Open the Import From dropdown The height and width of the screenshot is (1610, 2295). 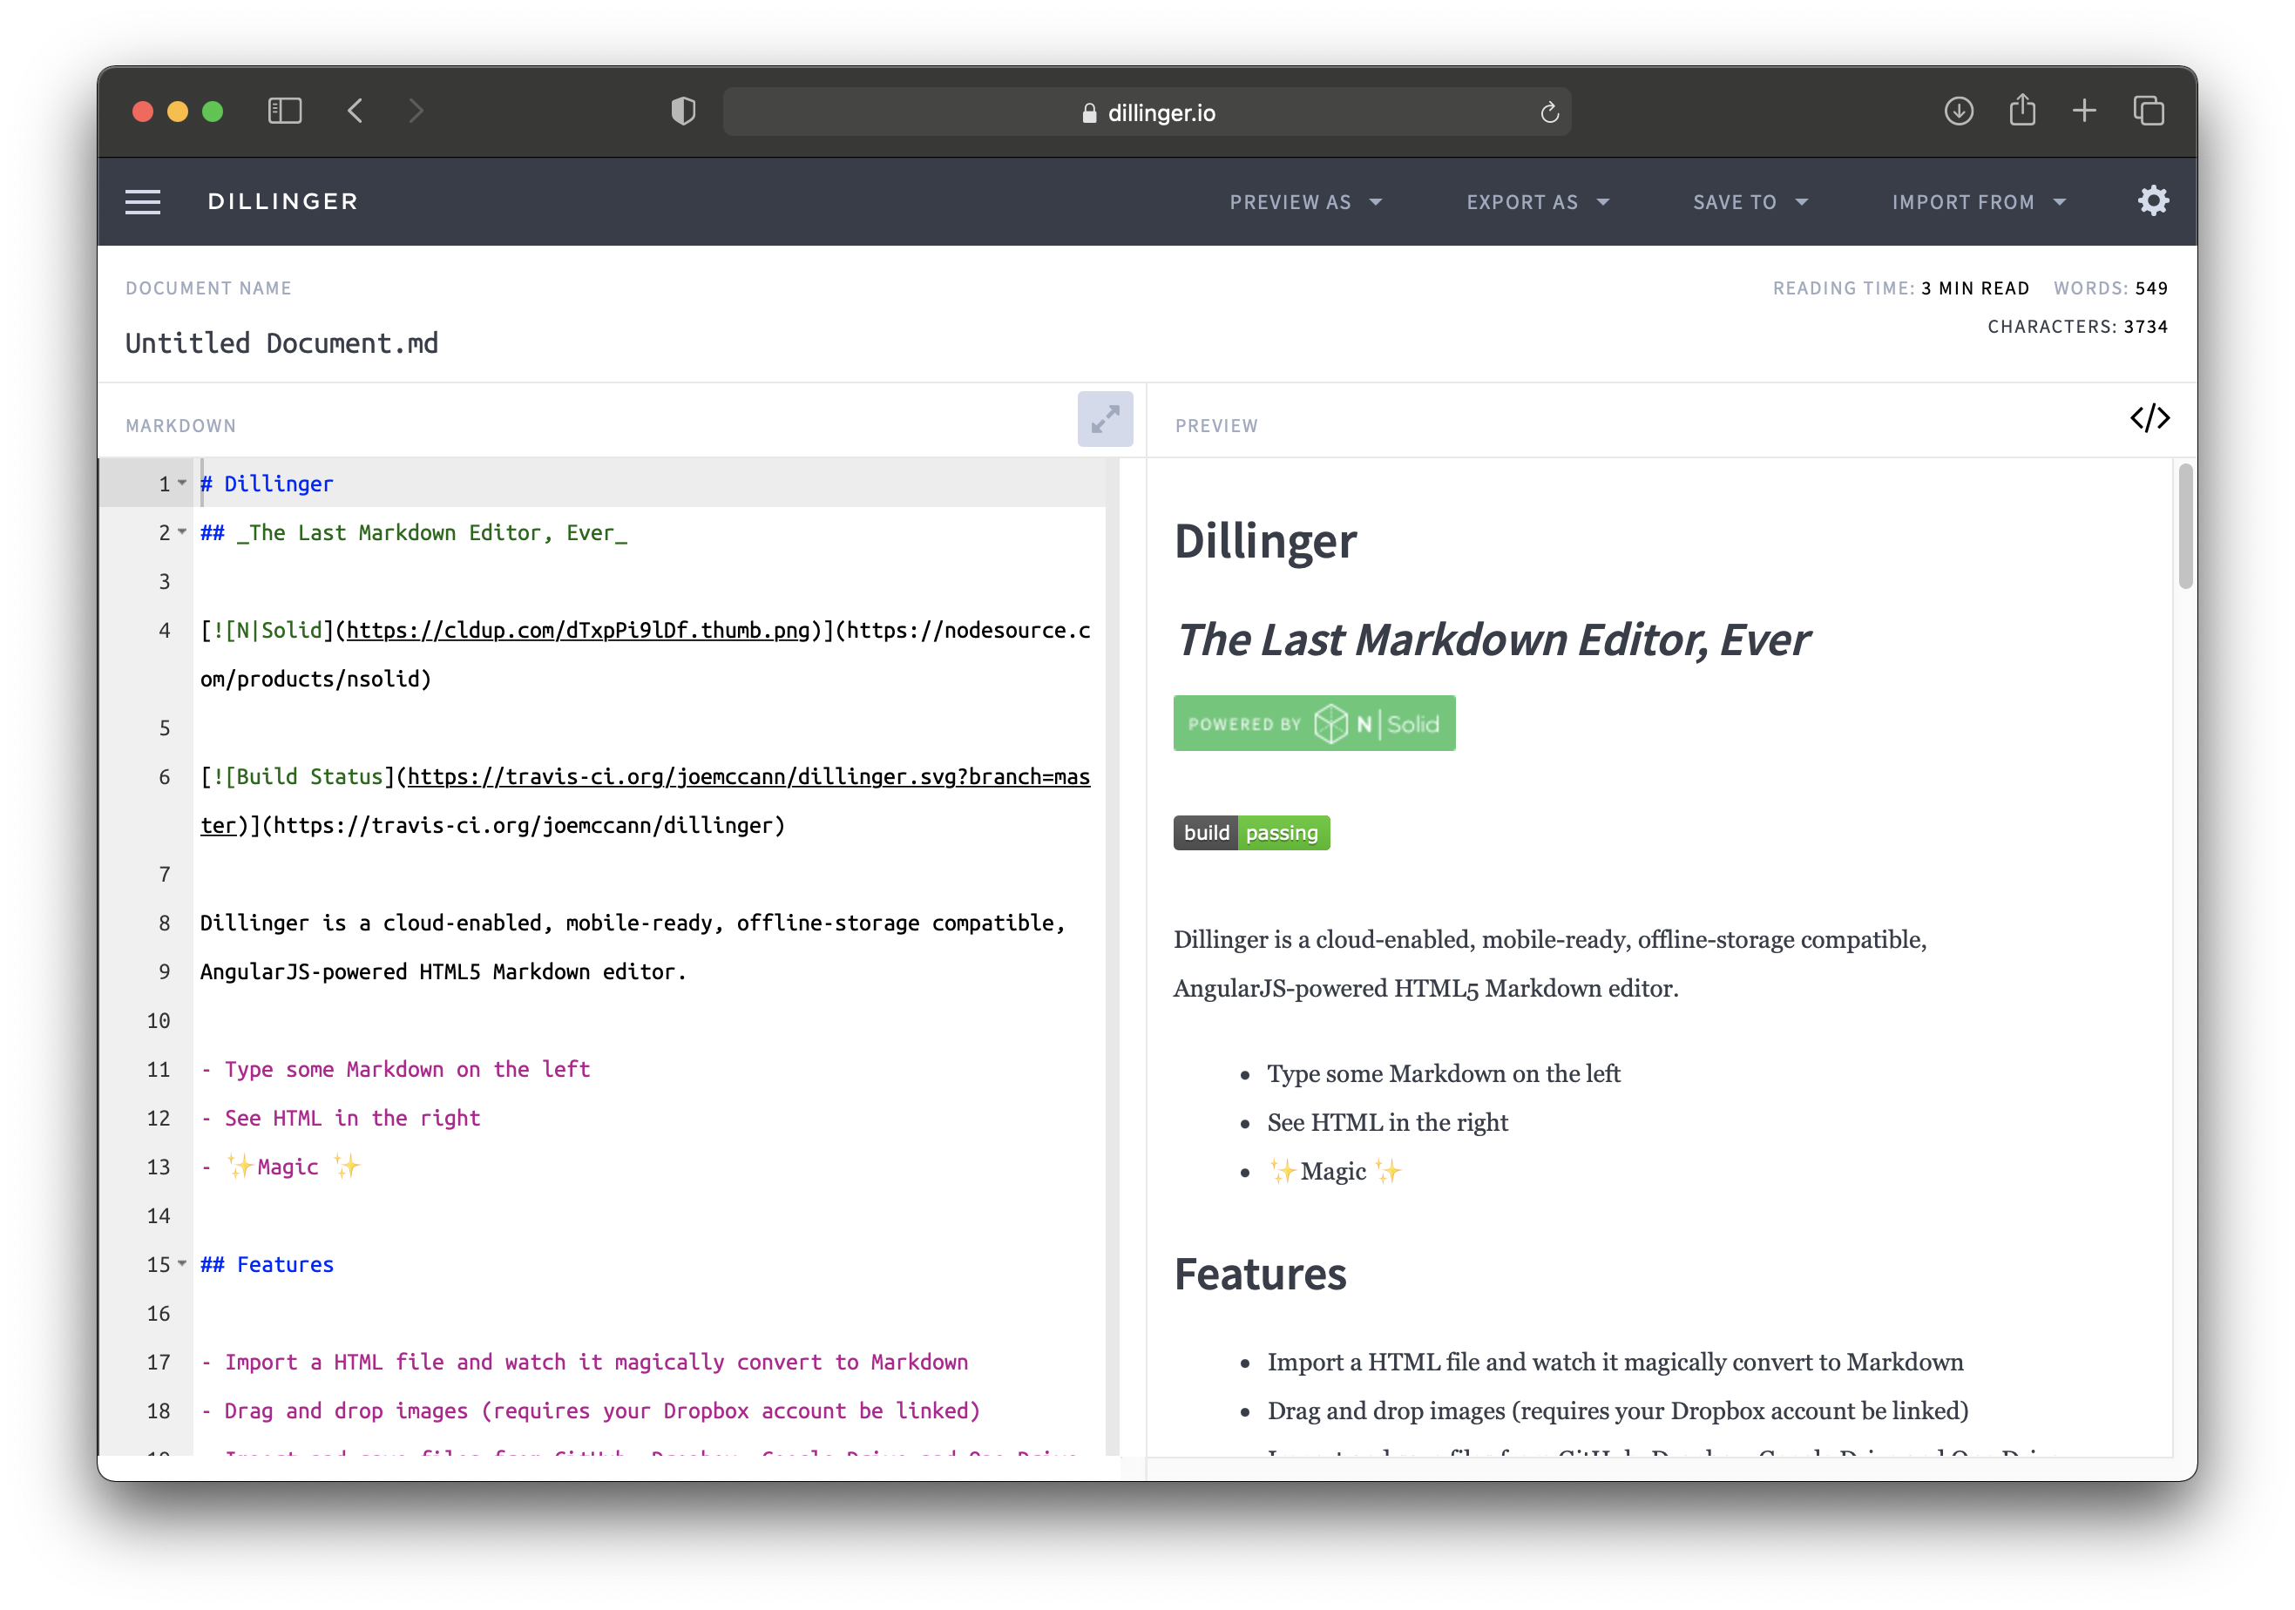1978,202
